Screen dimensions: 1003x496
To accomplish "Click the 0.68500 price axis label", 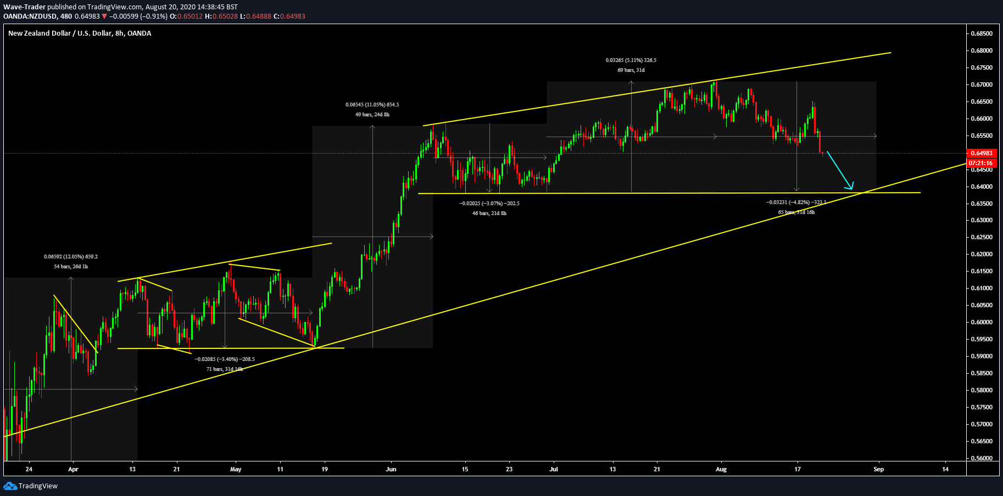I will [x=982, y=33].
